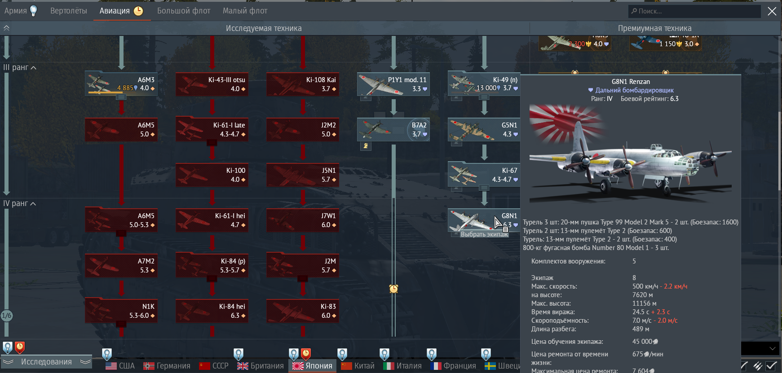Click the slash icon left of ammo belts

tap(744, 366)
